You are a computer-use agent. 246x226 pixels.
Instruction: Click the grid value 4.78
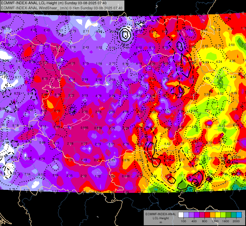tap(99, 96)
